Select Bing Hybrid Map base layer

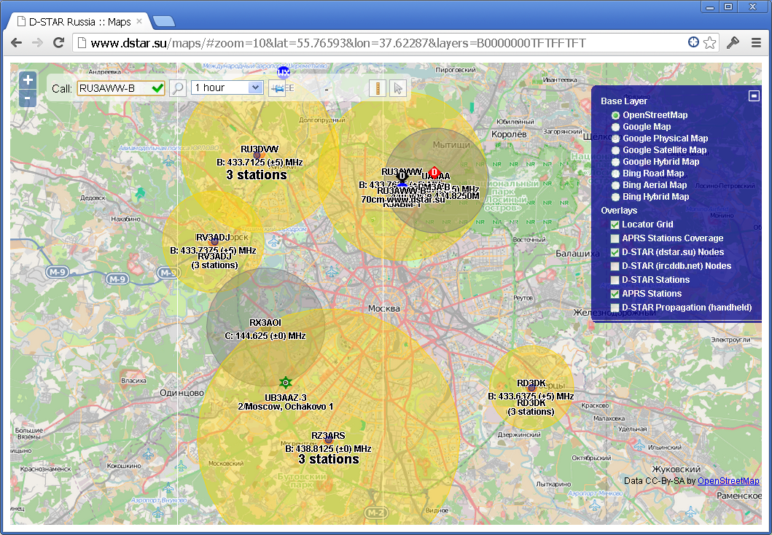(x=615, y=197)
